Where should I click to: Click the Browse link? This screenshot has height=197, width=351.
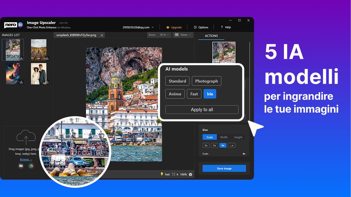[x=26, y=159]
